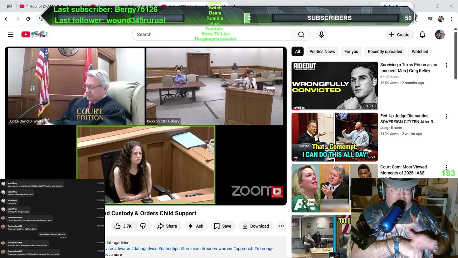This screenshot has height=258, width=458.
Task: Open the YouTube guide hamburger menu
Action: [11, 34]
